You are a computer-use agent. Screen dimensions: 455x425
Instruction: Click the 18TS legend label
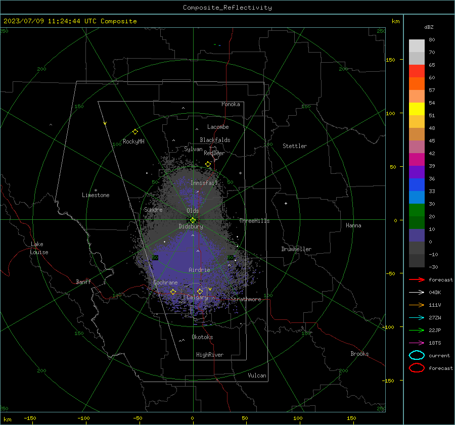point(435,343)
